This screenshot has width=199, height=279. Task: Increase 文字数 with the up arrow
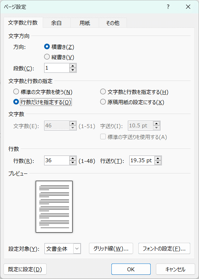click(73, 123)
